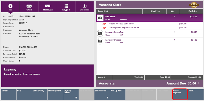This screenshot has width=204, height=101.
Task: Click the Balance Due value $250.40
Action: [x=22, y=57]
